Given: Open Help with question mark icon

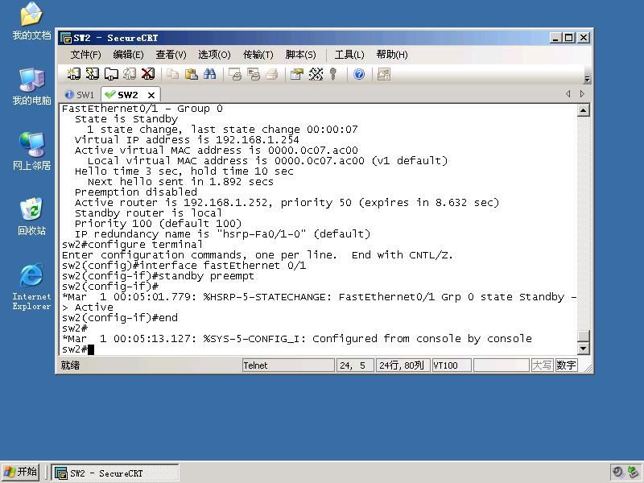Looking at the screenshot, I should point(359,74).
